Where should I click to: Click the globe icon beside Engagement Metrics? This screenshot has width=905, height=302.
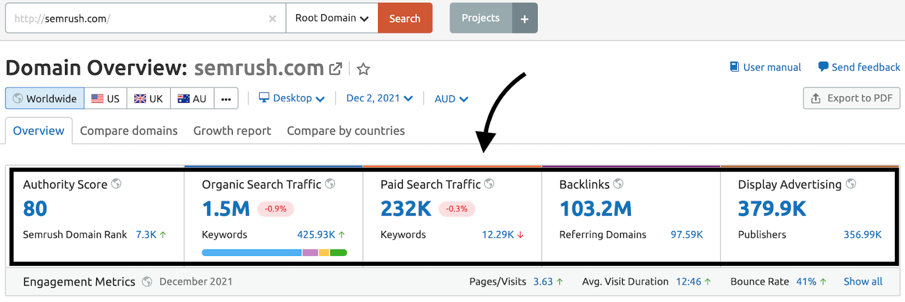pos(147,281)
